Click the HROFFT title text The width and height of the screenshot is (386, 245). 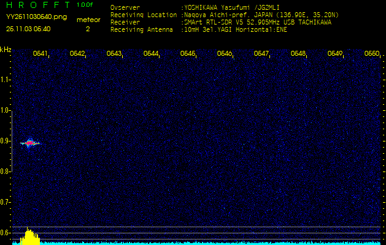[38, 5]
